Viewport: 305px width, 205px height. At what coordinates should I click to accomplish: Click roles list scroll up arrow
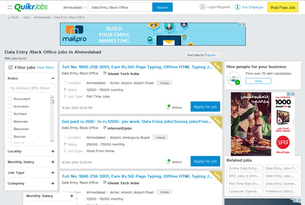coord(52,97)
